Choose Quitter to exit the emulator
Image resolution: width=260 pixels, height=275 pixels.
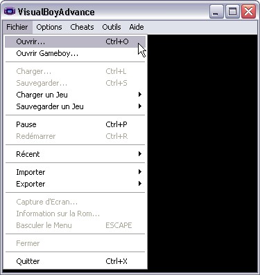pyautogui.click(x=76, y=261)
